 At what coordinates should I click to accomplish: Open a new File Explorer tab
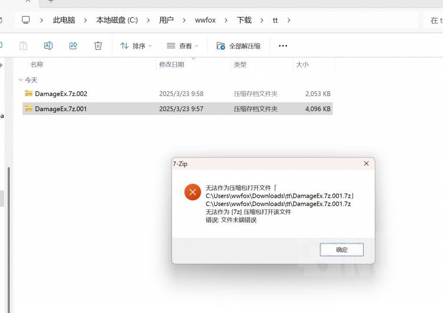[x=51, y=2]
